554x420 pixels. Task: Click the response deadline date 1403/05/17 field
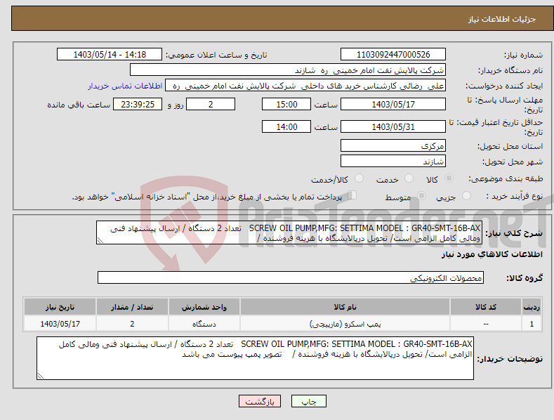(393, 104)
